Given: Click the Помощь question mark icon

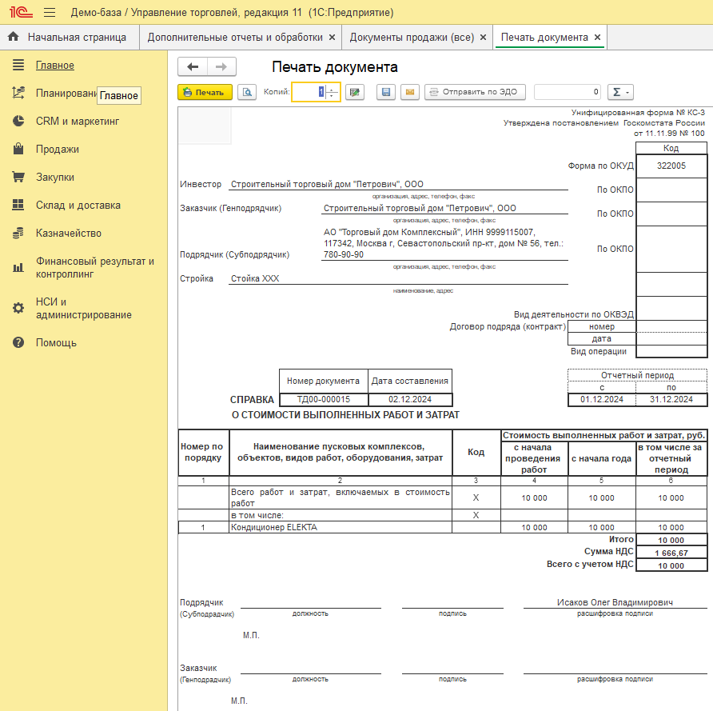Looking at the screenshot, I should coord(18,342).
